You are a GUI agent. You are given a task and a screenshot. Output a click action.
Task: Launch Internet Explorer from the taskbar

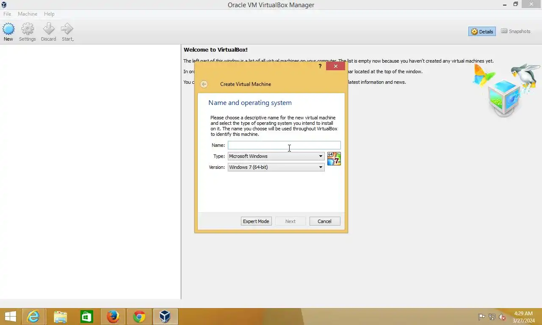pos(33,317)
